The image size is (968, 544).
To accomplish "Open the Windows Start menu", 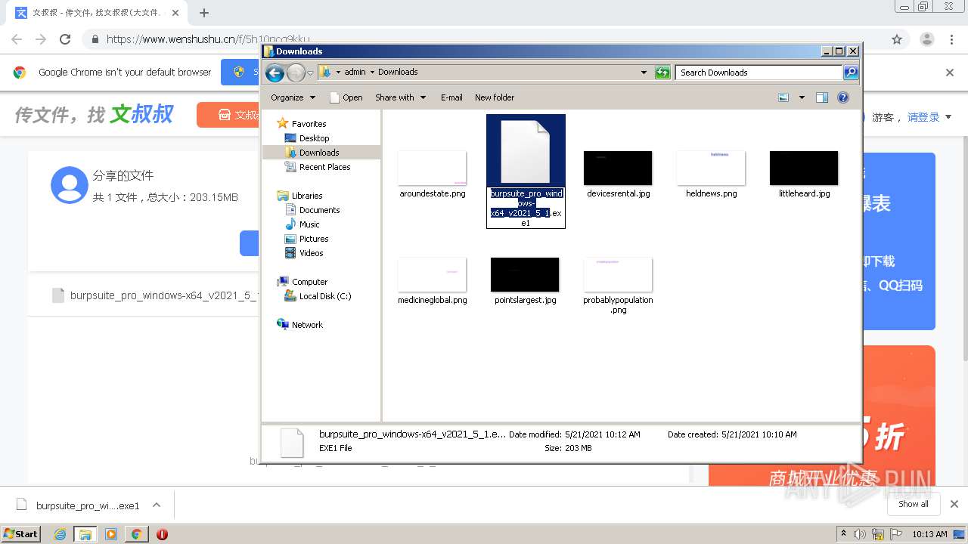I will click(x=21, y=533).
